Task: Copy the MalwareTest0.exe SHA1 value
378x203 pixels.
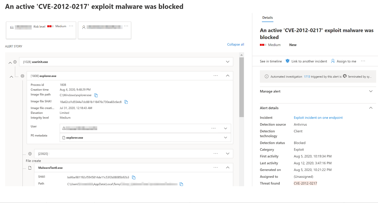Action: [x=134, y=177]
